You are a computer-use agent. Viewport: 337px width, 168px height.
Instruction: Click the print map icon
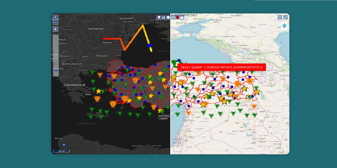pos(182,17)
